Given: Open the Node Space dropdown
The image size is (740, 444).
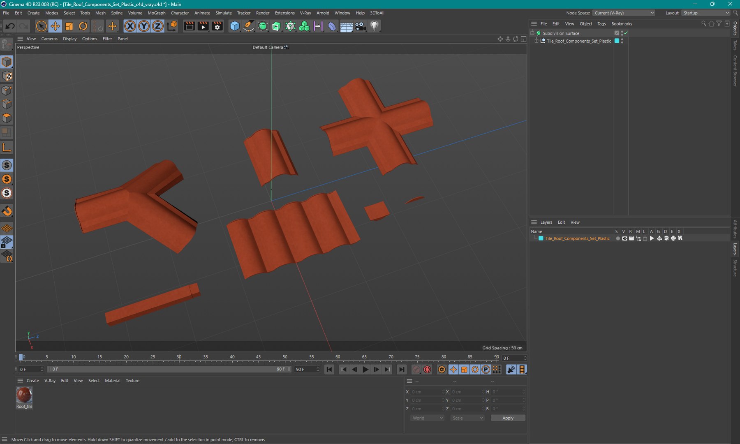Looking at the screenshot, I should click(x=624, y=13).
